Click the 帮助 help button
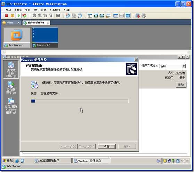This screenshot has height=172, width=194. [x=127, y=146]
